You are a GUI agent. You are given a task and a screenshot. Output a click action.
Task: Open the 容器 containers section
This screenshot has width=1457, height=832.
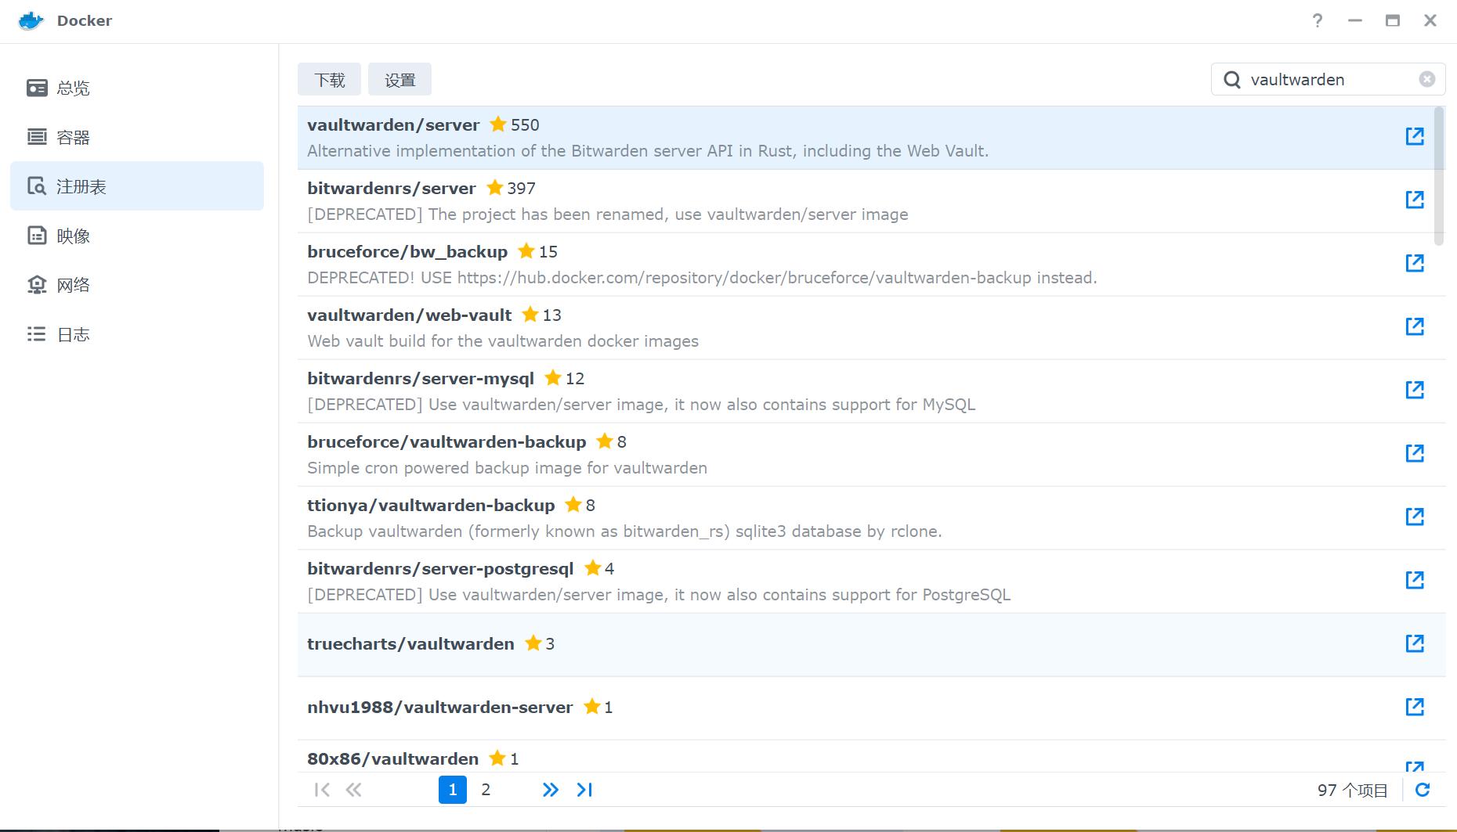(137, 137)
